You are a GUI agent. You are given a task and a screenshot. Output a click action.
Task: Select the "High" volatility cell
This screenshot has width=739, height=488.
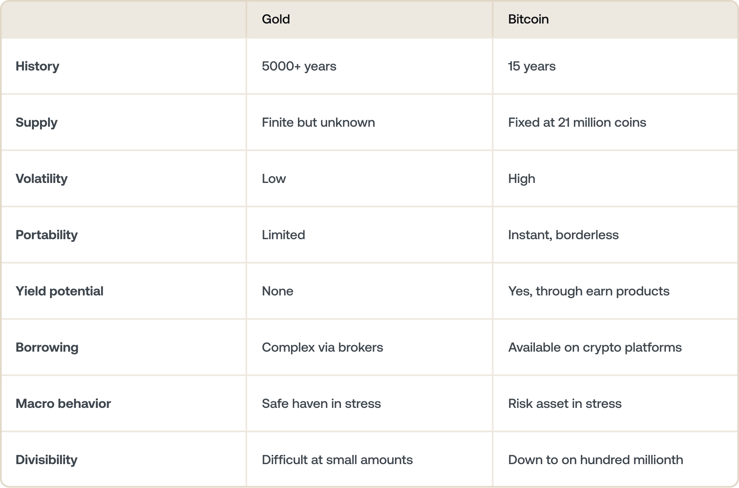tap(521, 179)
